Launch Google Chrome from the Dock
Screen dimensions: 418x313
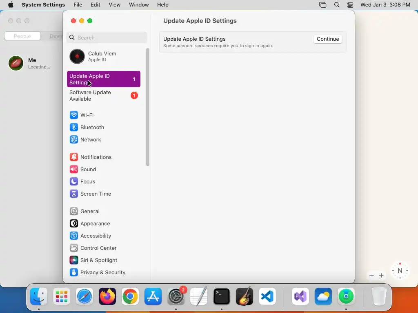(130, 296)
